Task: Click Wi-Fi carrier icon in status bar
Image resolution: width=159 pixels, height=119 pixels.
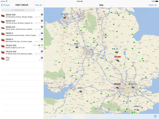Action: point(7,1)
